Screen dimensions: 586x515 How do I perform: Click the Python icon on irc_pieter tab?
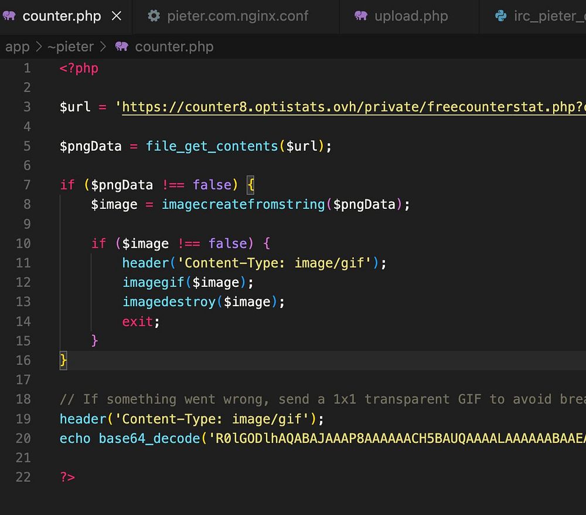point(501,16)
